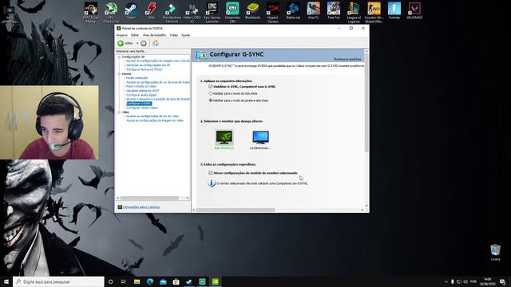Image resolution: width=511 pixels, height=287 pixels.
Task: Open the Arquivo menu
Action: point(122,35)
